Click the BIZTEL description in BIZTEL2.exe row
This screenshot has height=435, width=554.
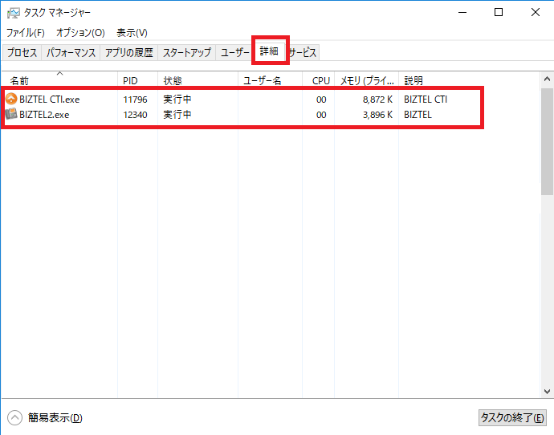pyautogui.click(x=418, y=115)
